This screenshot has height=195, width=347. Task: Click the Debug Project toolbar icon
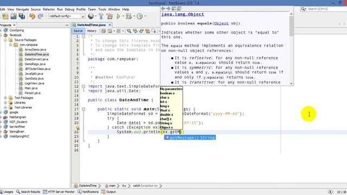tap(128, 16)
